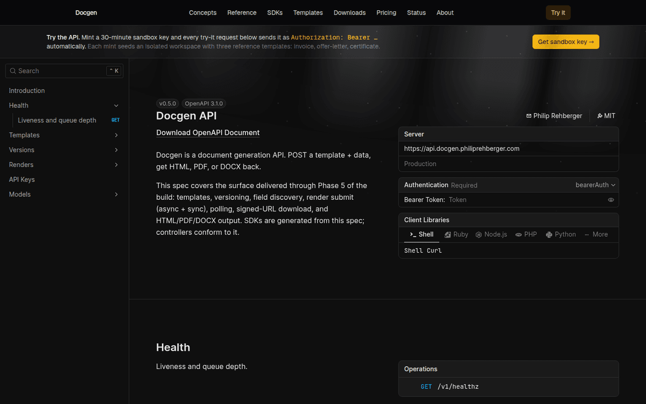Click the OpenAPI 3.1.0 badge

(203, 103)
